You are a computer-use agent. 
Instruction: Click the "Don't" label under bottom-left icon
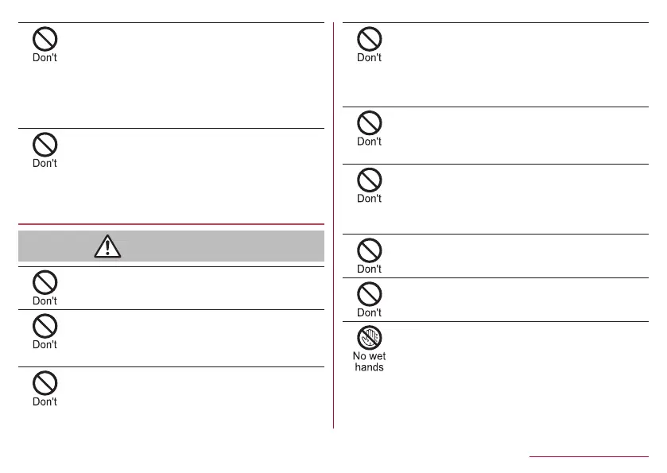(x=45, y=402)
